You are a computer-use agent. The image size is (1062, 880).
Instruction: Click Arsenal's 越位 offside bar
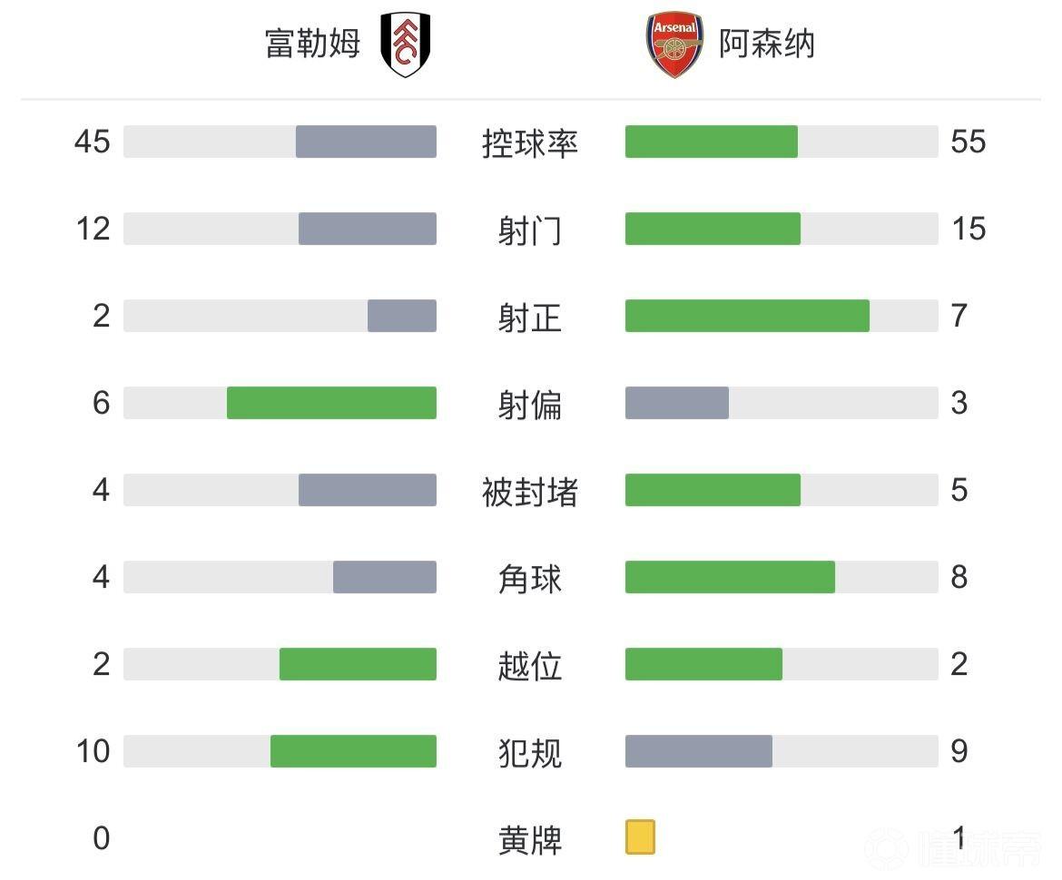point(703,664)
